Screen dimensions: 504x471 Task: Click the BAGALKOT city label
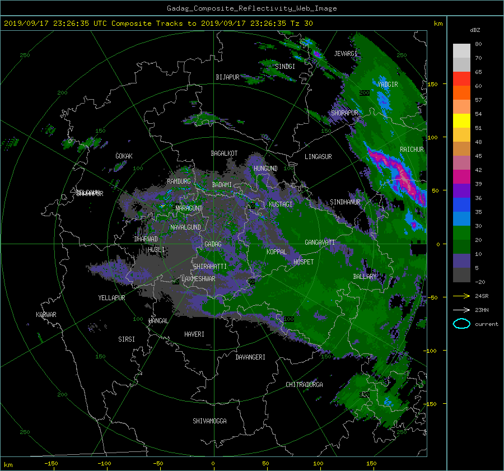(x=224, y=153)
